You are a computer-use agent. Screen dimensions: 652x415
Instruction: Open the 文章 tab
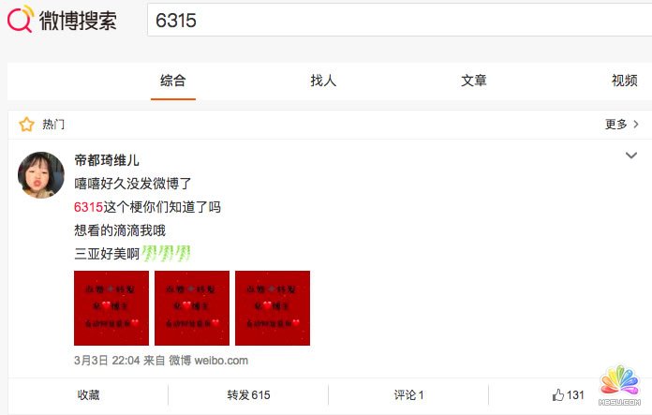pyautogui.click(x=474, y=81)
